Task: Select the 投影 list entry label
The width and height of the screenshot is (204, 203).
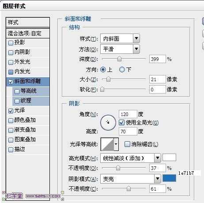Action: [19, 42]
